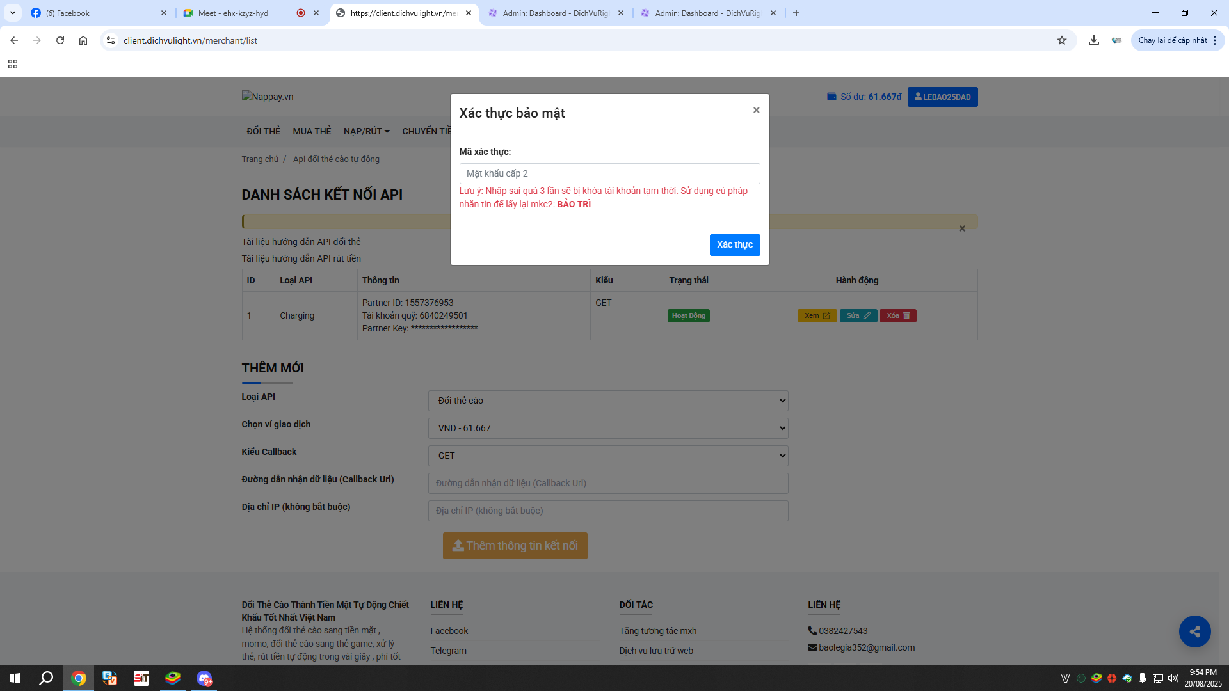Go to the browser home icon
This screenshot has width=1229, height=691.
pos(83,40)
